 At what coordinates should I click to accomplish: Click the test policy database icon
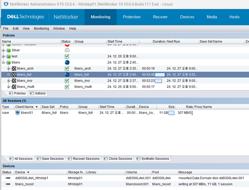click(x=8, y=57)
